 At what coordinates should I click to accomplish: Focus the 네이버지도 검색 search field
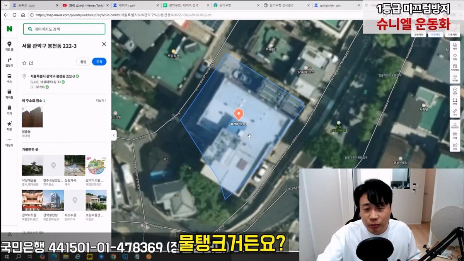64,29
